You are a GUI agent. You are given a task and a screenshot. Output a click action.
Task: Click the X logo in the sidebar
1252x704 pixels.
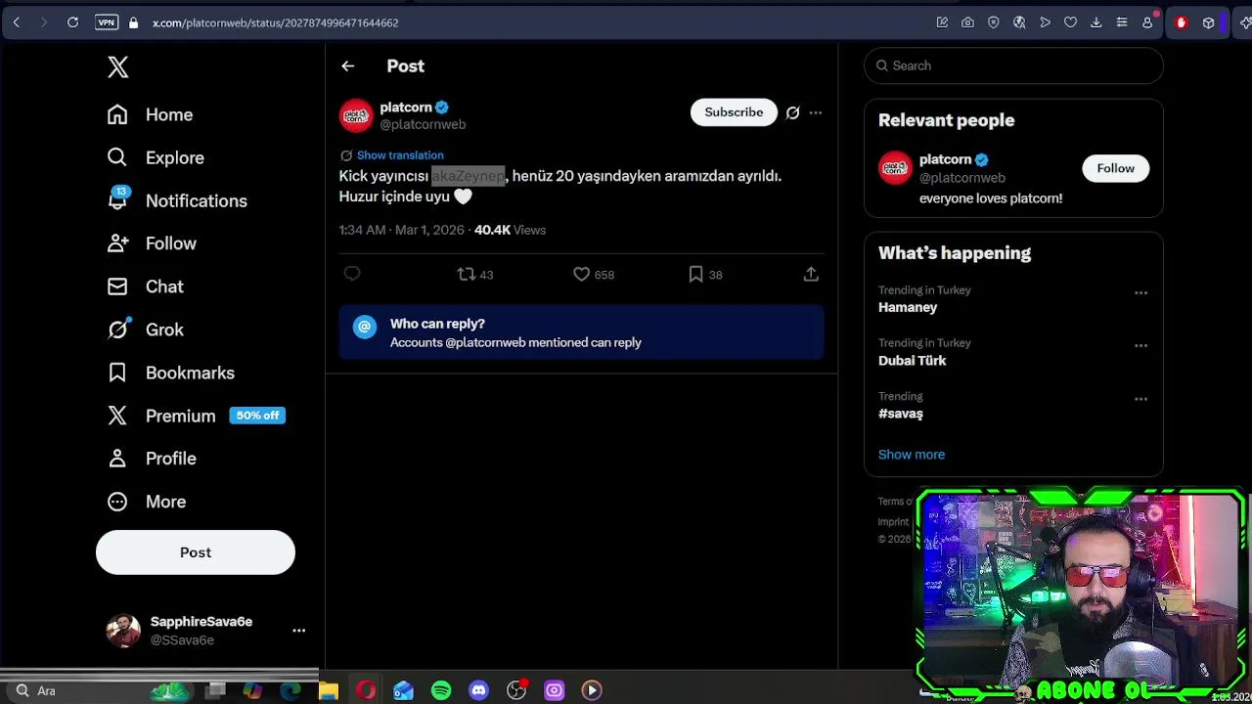(x=117, y=66)
